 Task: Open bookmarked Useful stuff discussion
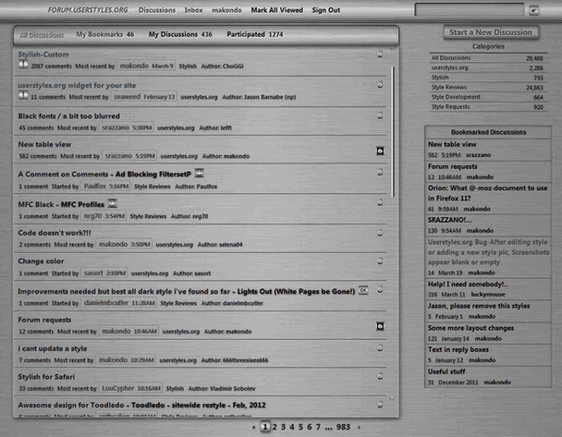point(446,371)
